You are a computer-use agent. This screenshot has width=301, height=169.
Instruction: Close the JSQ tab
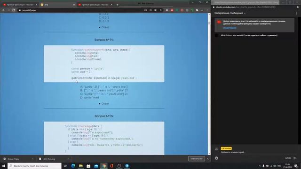pyautogui.click(x=74, y=5)
